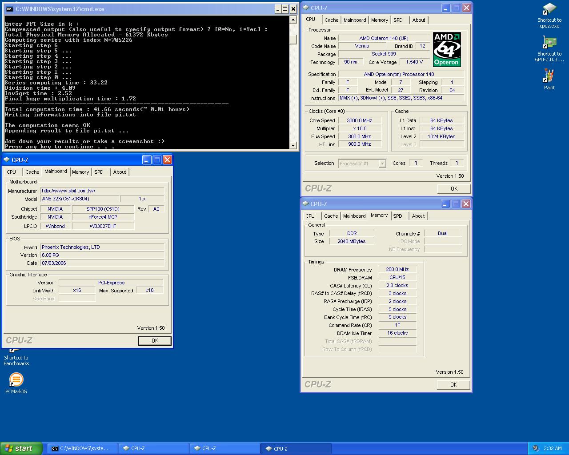Click the memory Size value 2048 MBytes
Image resolution: width=569 pixels, height=455 pixels.
[x=352, y=241]
